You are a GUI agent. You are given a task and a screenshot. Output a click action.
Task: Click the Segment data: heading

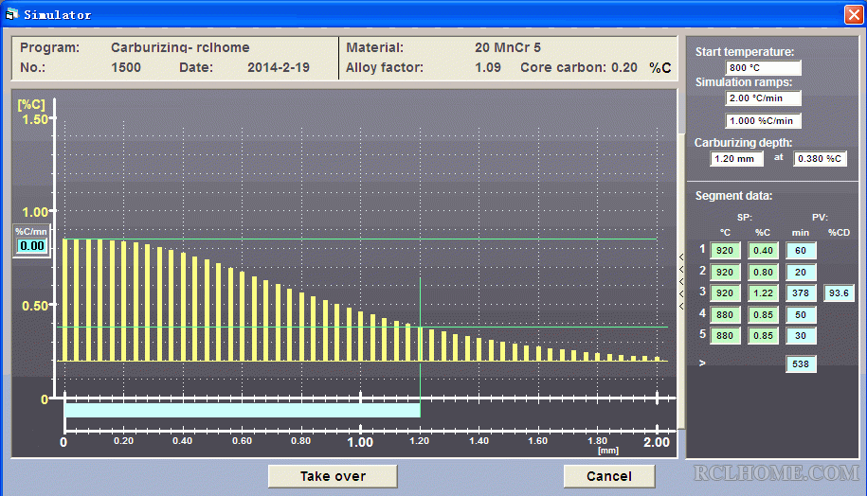pos(733,196)
